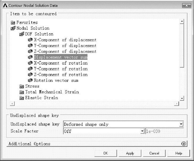Click the Elastic Strain folder icon
The width and height of the screenshot is (194, 161).
coord(21,98)
